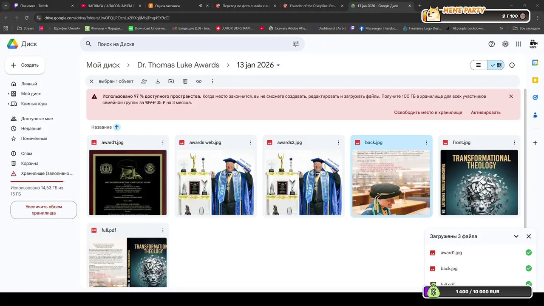This screenshot has width=544, height=306.
Task: Click Освободить место в хранилище link
Action: coord(428,113)
